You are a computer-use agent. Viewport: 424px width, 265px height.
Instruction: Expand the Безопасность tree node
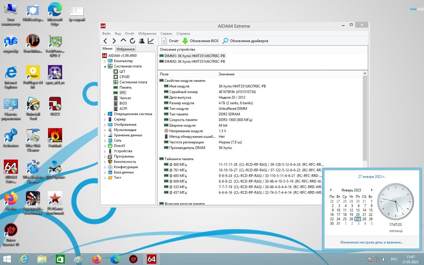click(x=105, y=162)
